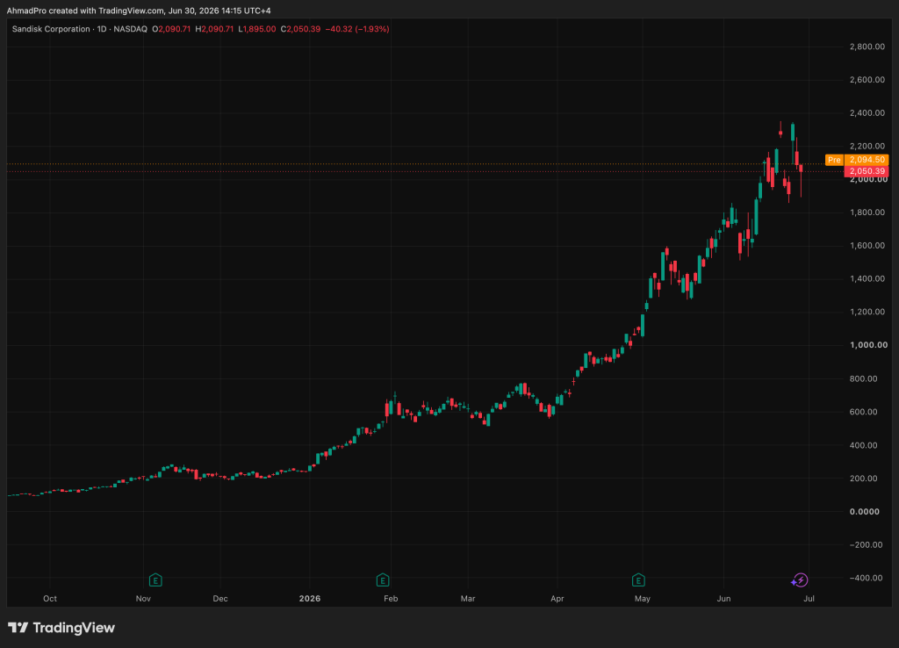This screenshot has width=899, height=648.
Task: Click the bold 1,000.00 price scale label
Action: coord(868,345)
